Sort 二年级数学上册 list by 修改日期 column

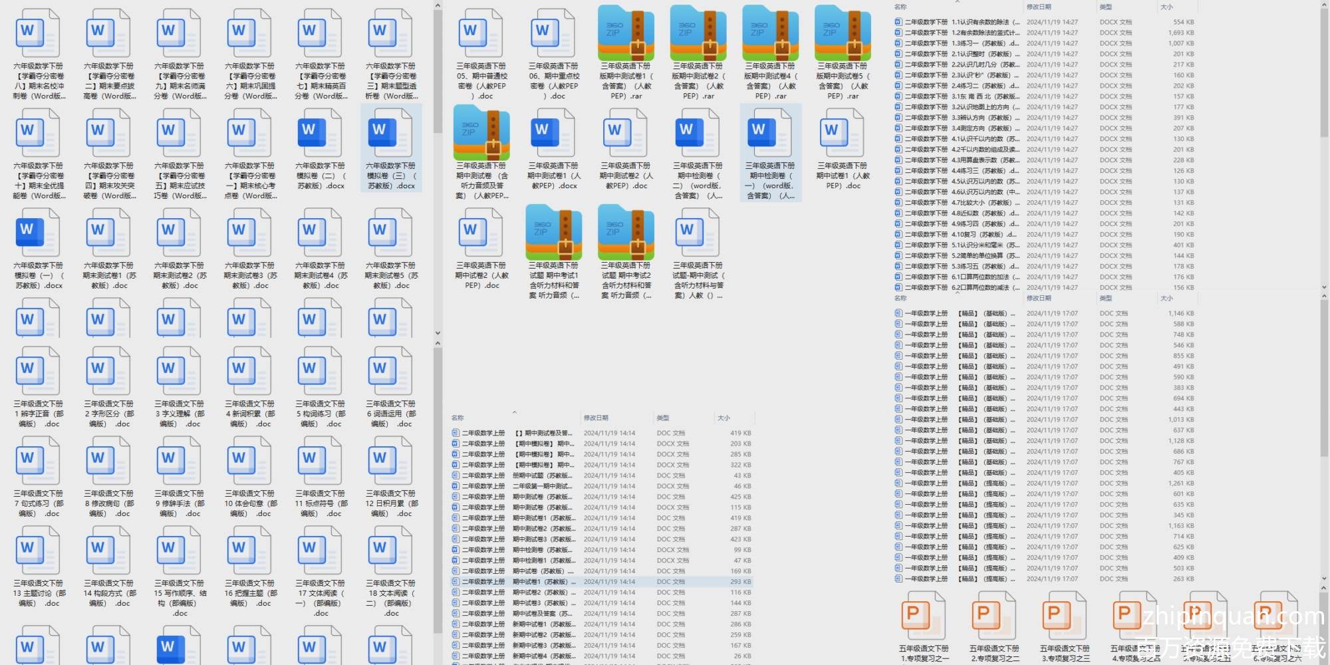[x=596, y=418]
